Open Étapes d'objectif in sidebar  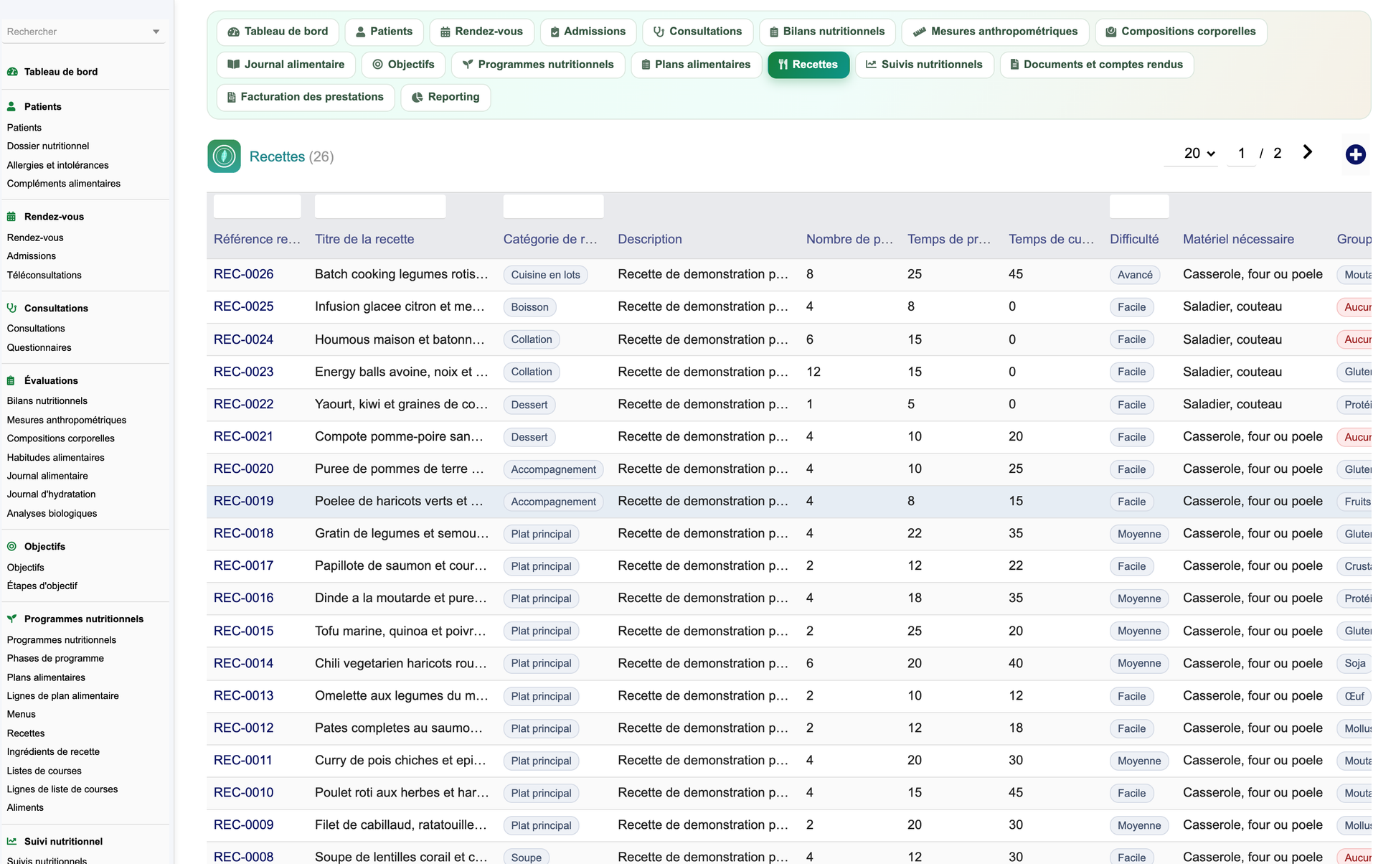pos(42,586)
